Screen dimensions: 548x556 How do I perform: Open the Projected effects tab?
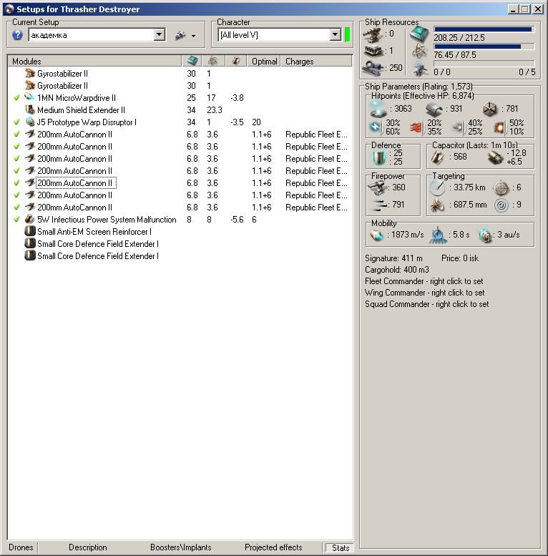pos(273,547)
